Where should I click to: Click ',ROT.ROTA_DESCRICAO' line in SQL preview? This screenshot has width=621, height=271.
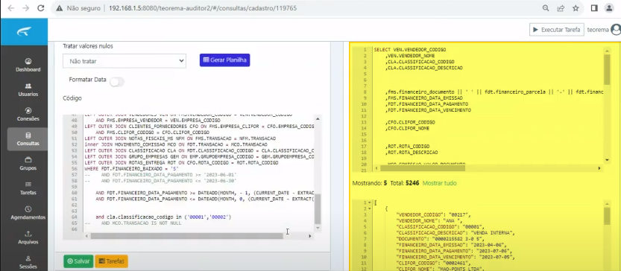click(412, 153)
